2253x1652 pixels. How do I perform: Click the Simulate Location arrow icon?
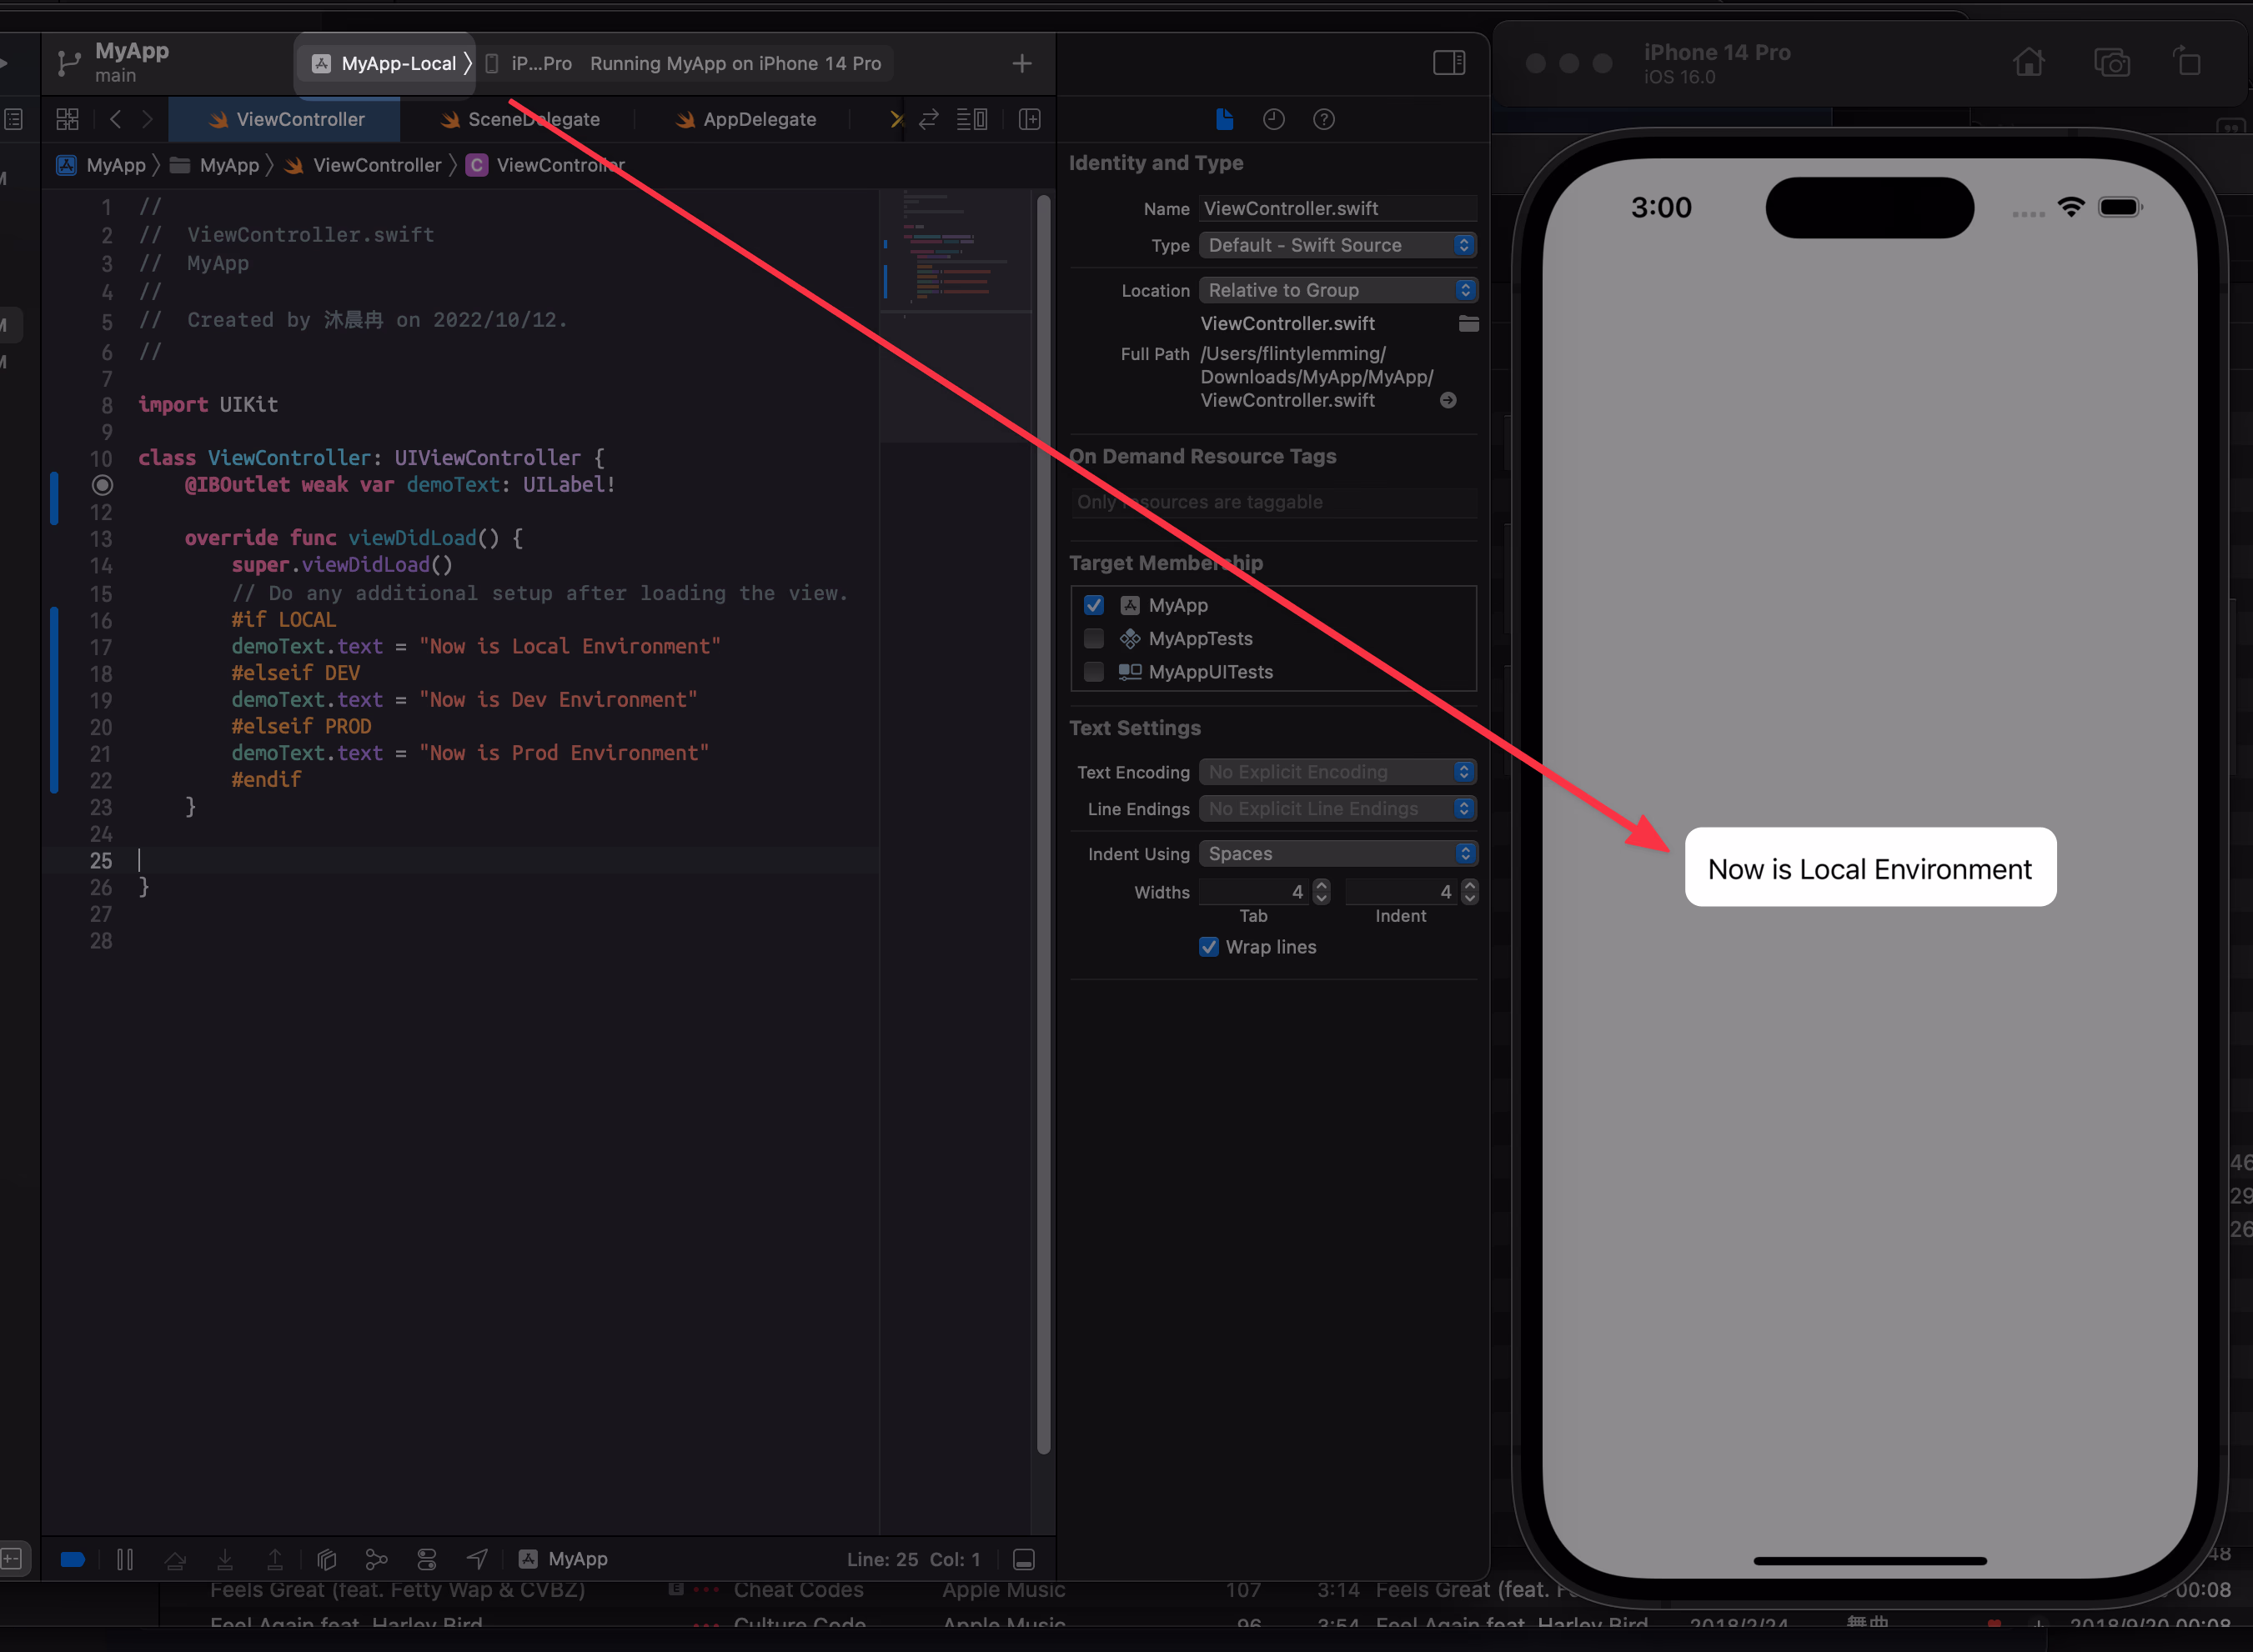pos(477,1559)
